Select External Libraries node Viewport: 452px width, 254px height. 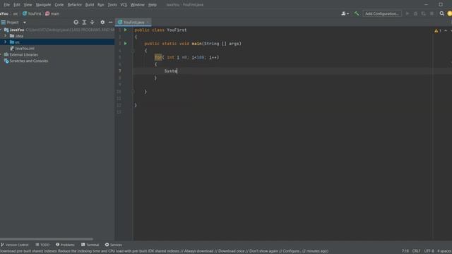point(20,55)
